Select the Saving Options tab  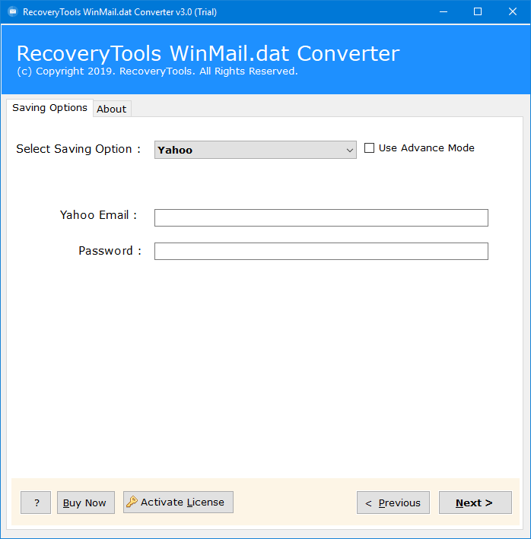[50, 108]
